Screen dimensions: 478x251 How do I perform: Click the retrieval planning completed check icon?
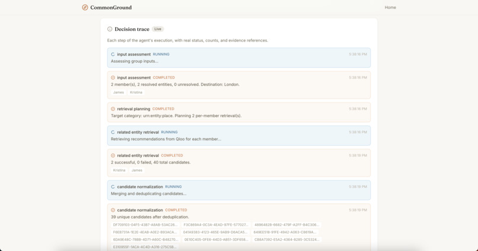coord(113,109)
